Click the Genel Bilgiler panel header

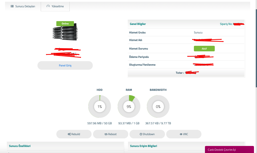pyautogui.click(x=138, y=24)
